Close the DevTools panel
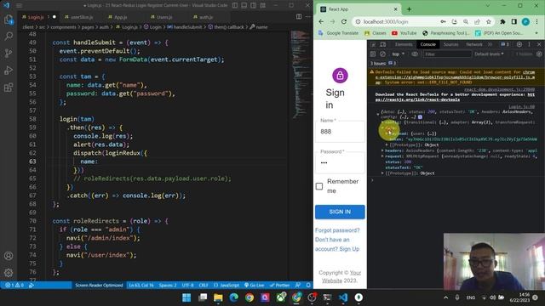Screen dimensions: 545x306 coord(539,44)
